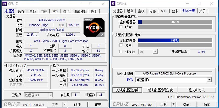Screen dimensions: 219x108
Task: Click 測試處理器穩定度 stress test button
Action: click(160, 90)
